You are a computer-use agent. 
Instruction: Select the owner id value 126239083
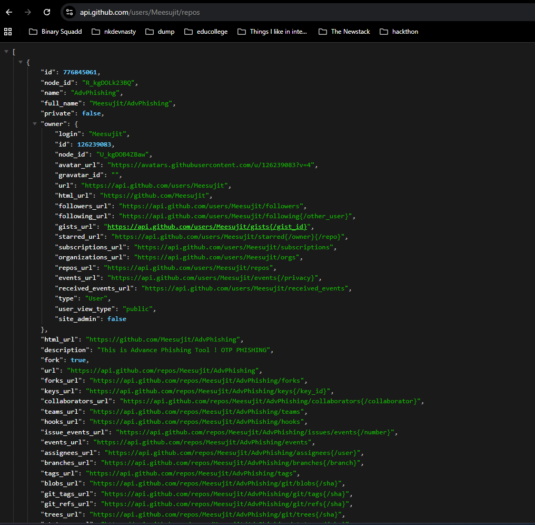click(94, 144)
